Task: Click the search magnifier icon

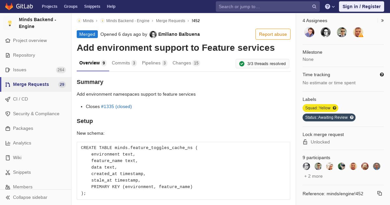Action: point(314,7)
